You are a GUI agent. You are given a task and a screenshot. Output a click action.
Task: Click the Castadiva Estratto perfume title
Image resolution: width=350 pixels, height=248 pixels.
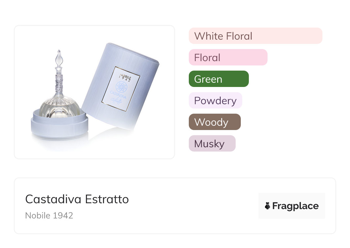(x=77, y=199)
